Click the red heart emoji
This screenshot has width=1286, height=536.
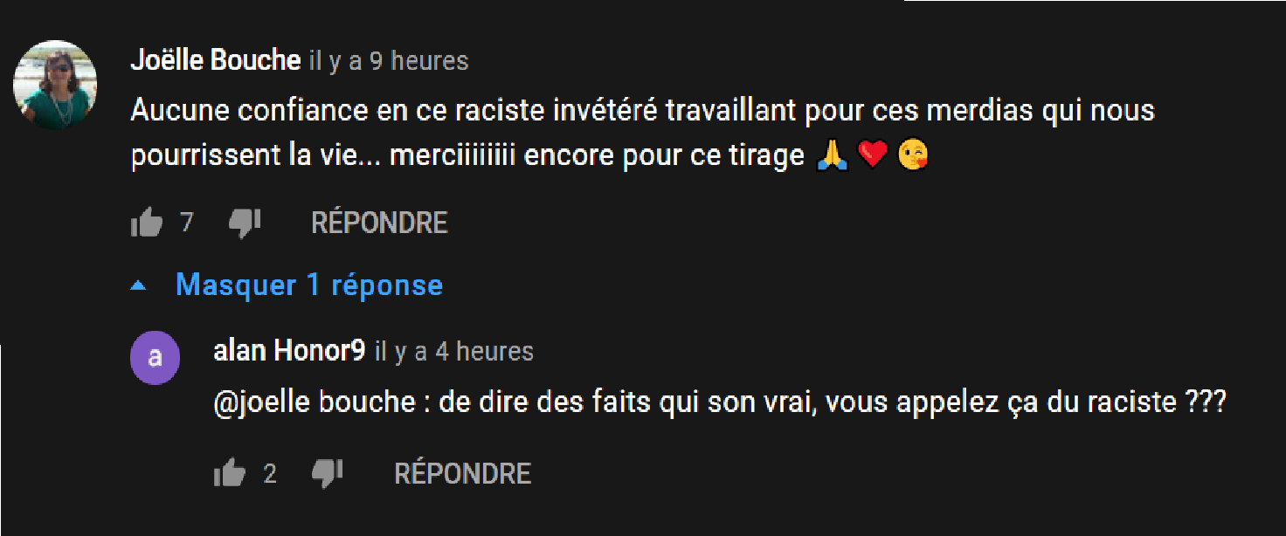coord(873,155)
